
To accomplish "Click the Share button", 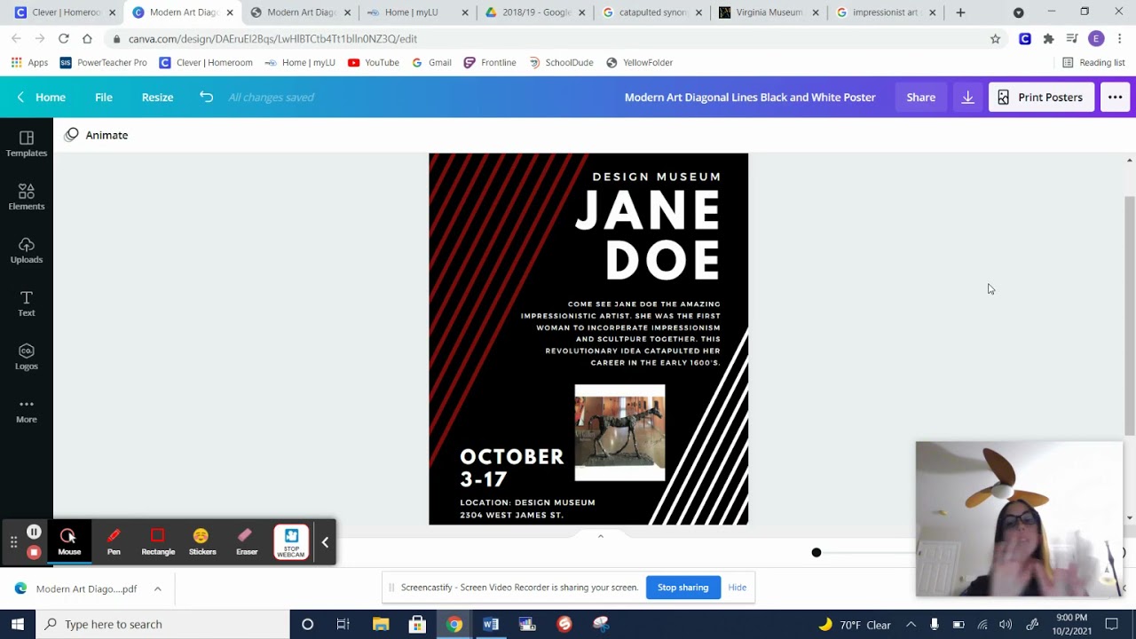I will pyautogui.click(x=920, y=97).
